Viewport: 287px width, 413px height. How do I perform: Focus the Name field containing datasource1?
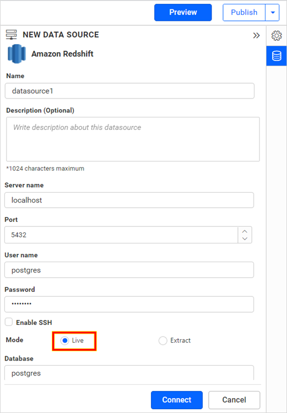click(129, 91)
